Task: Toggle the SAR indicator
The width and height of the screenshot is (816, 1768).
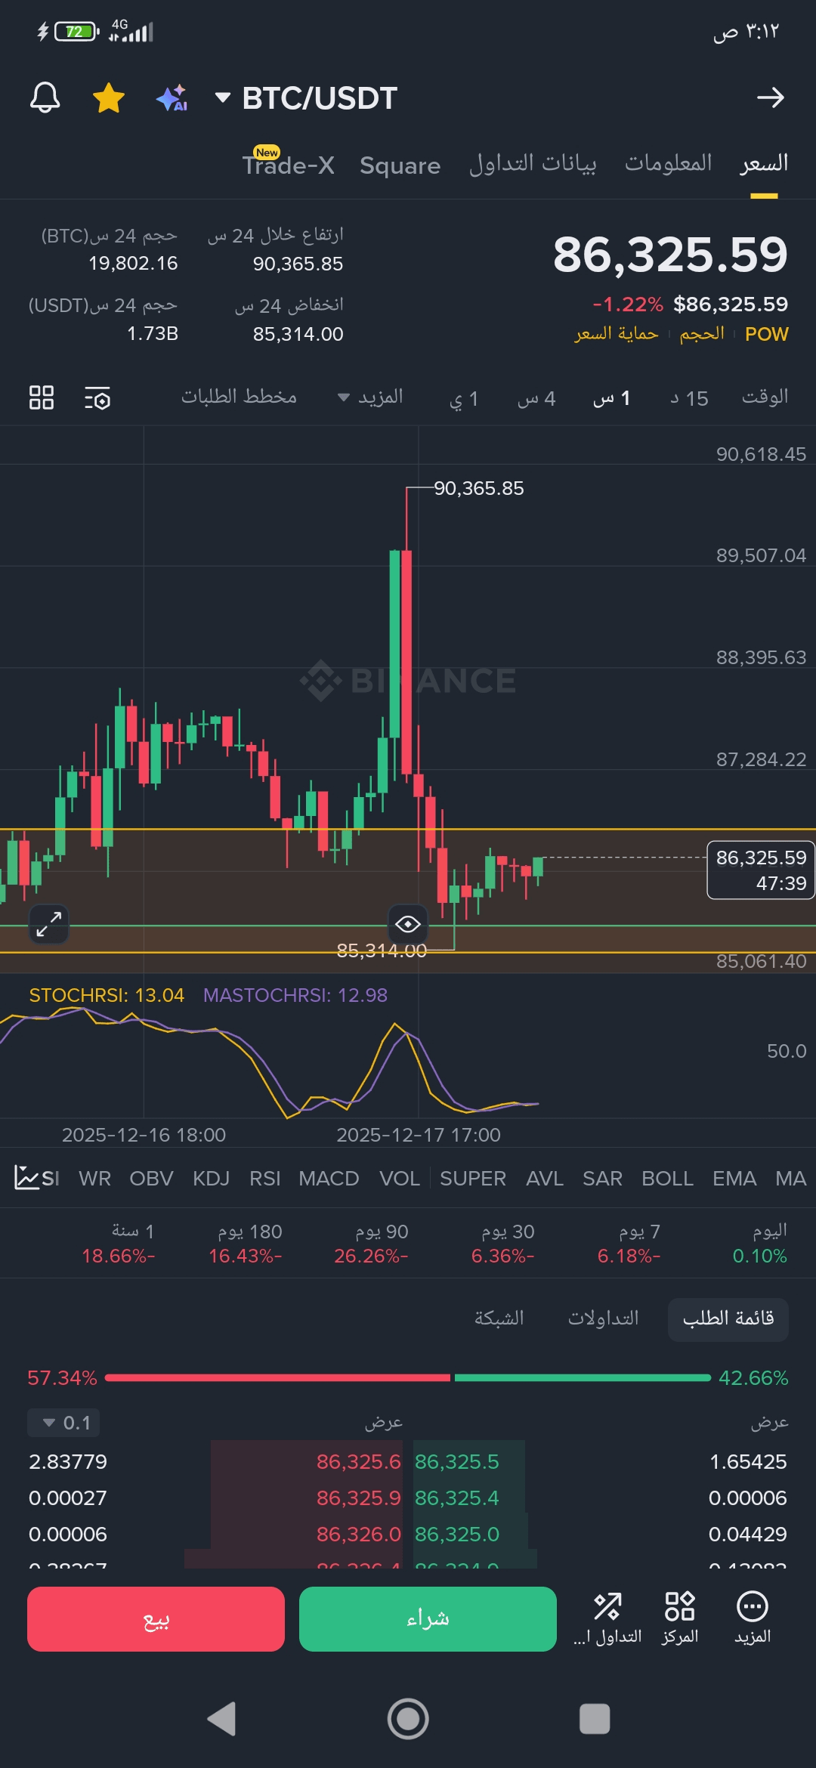Action: pos(602,1179)
